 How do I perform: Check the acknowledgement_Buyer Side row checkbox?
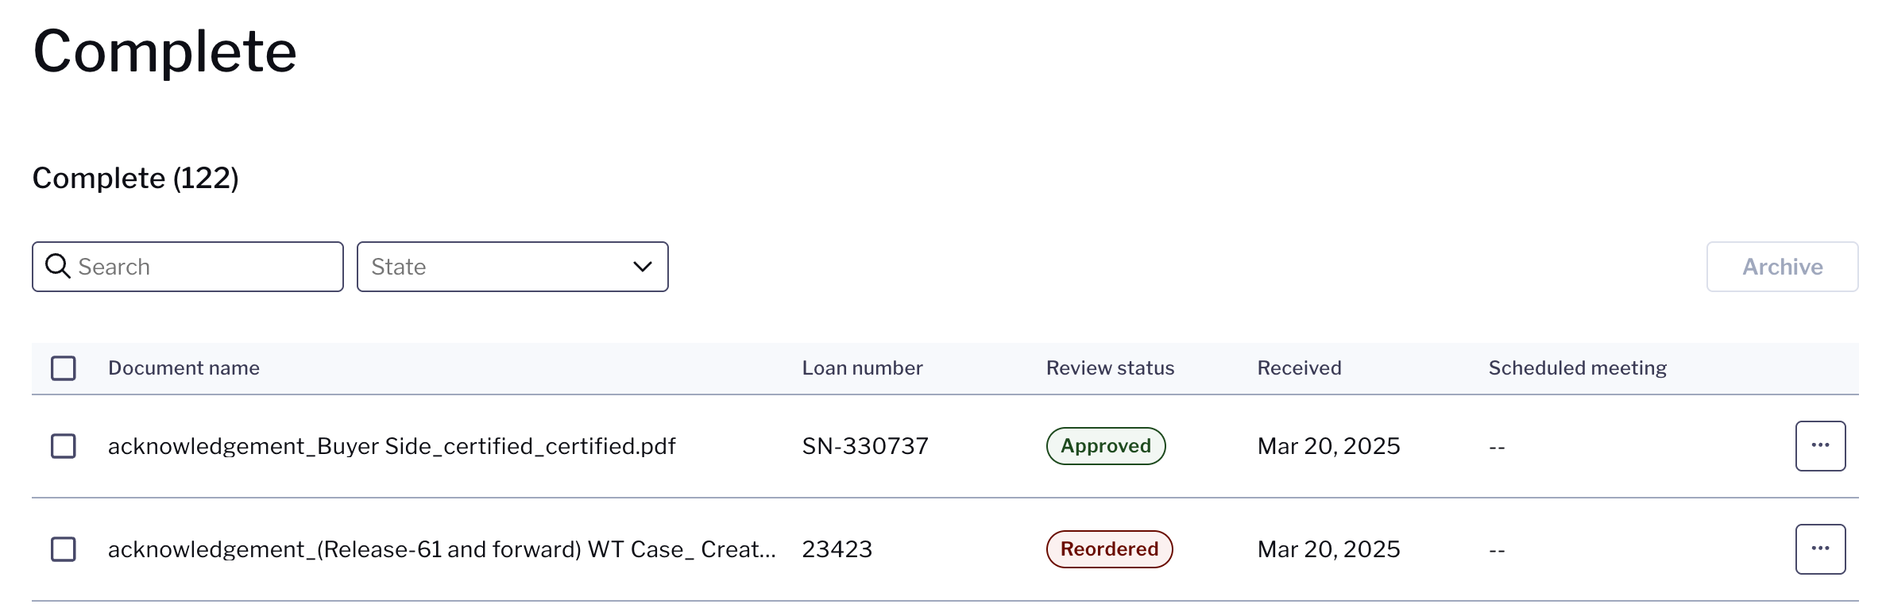[x=64, y=446]
